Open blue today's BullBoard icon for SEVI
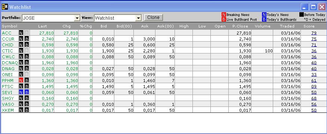The height and width of the screenshot is (134, 327). (27, 92)
